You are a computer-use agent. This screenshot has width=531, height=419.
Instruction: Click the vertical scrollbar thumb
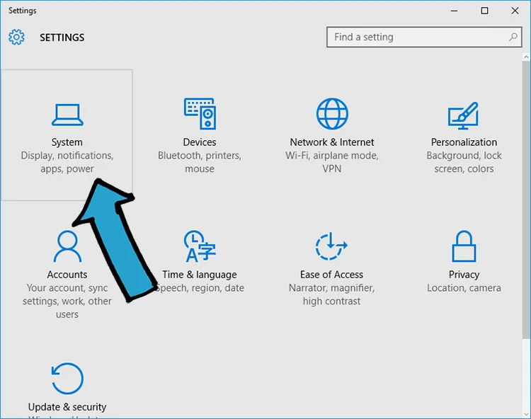(526, 200)
